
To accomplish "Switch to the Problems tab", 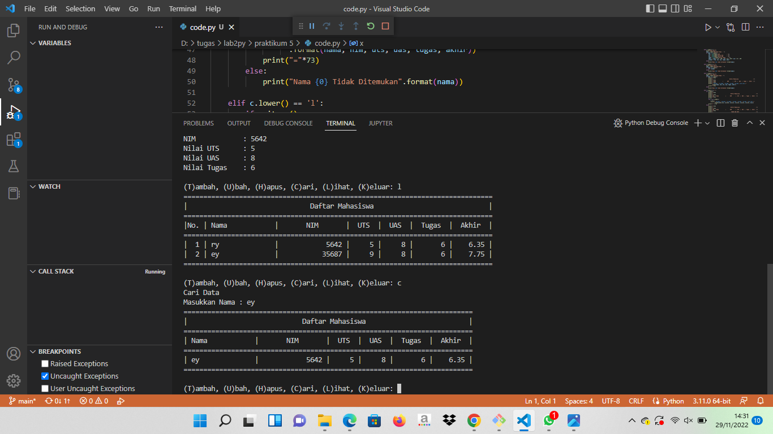I will (199, 123).
